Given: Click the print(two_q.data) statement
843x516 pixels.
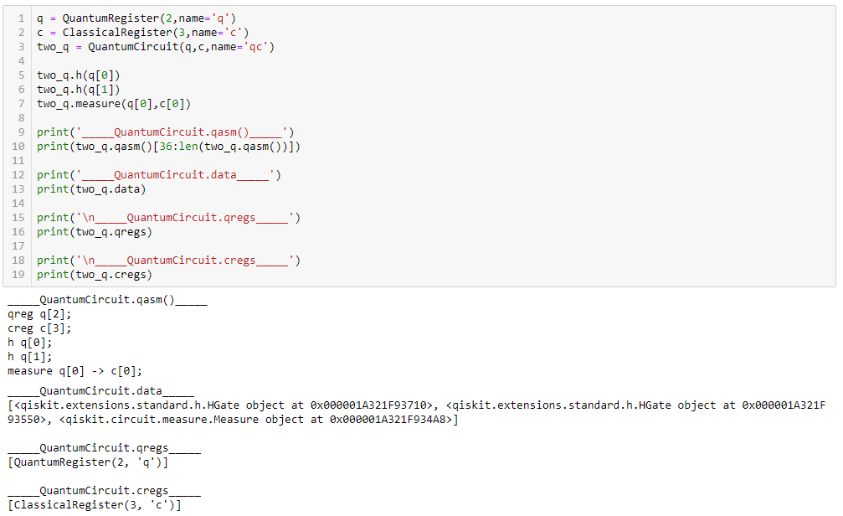Looking at the screenshot, I should (91, 189).
